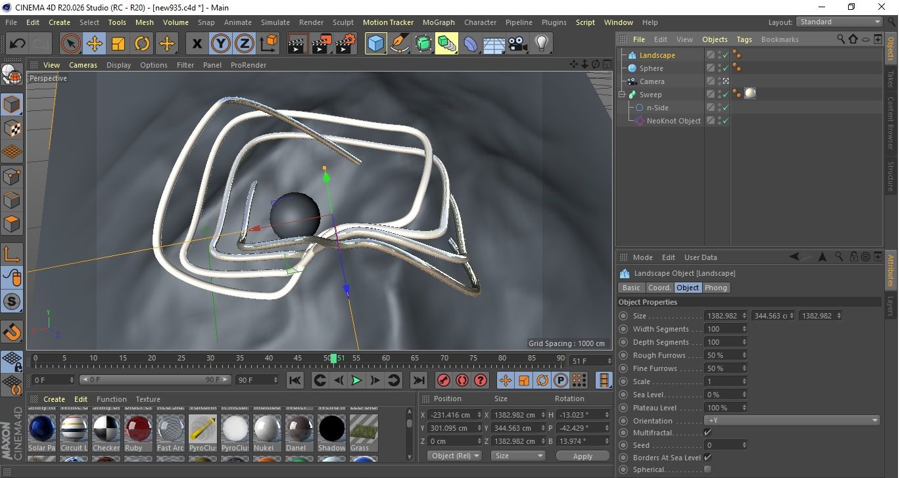This screenshot has height=478, width=900.
Task: Open the viewport Cameras menu
Action: (x=83, y=65)
